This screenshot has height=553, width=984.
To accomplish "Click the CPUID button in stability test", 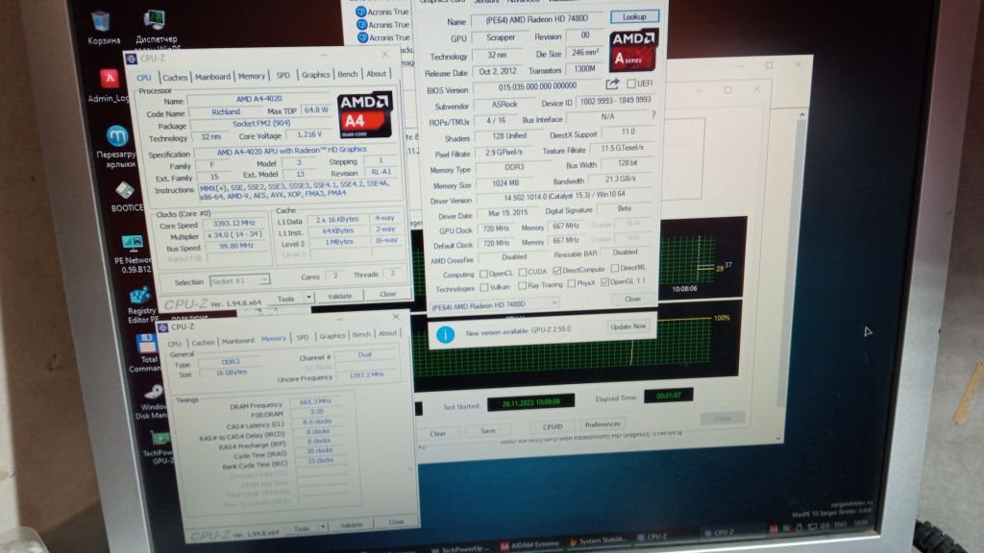I will click(x=553, y=426).
